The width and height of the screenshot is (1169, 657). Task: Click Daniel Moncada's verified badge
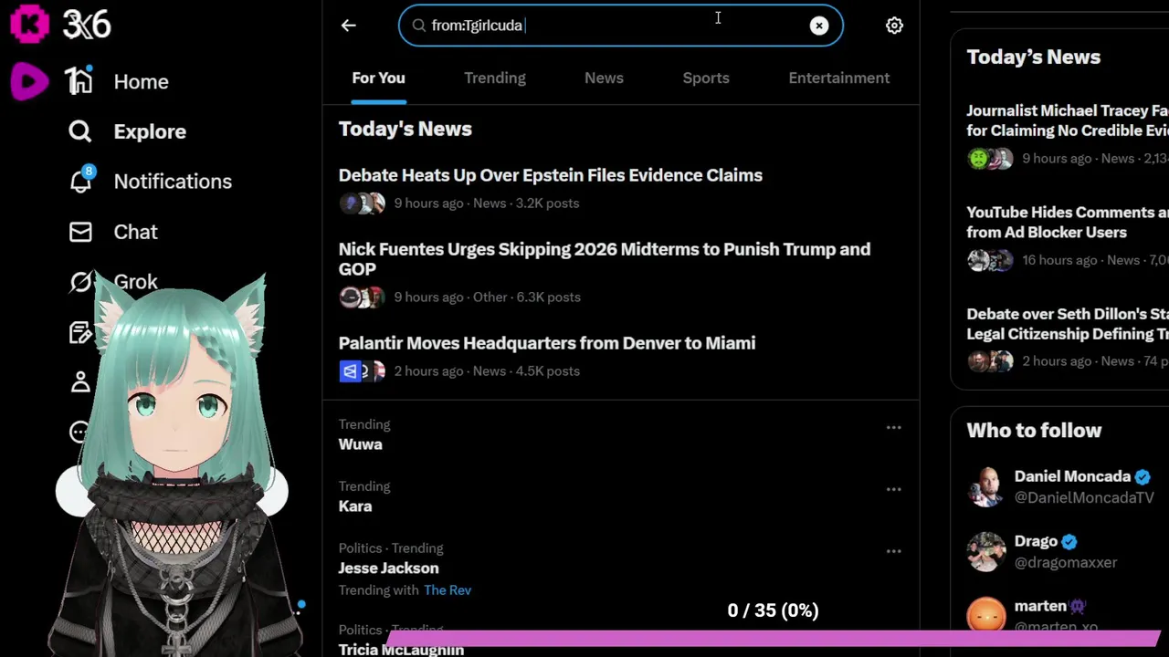[x=1143, y=476]
